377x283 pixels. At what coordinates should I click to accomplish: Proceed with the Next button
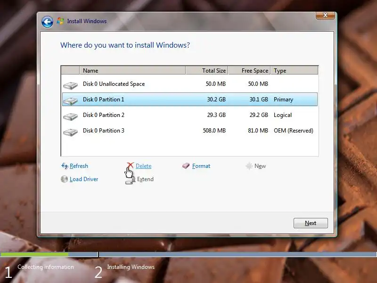tap(311, 223)
